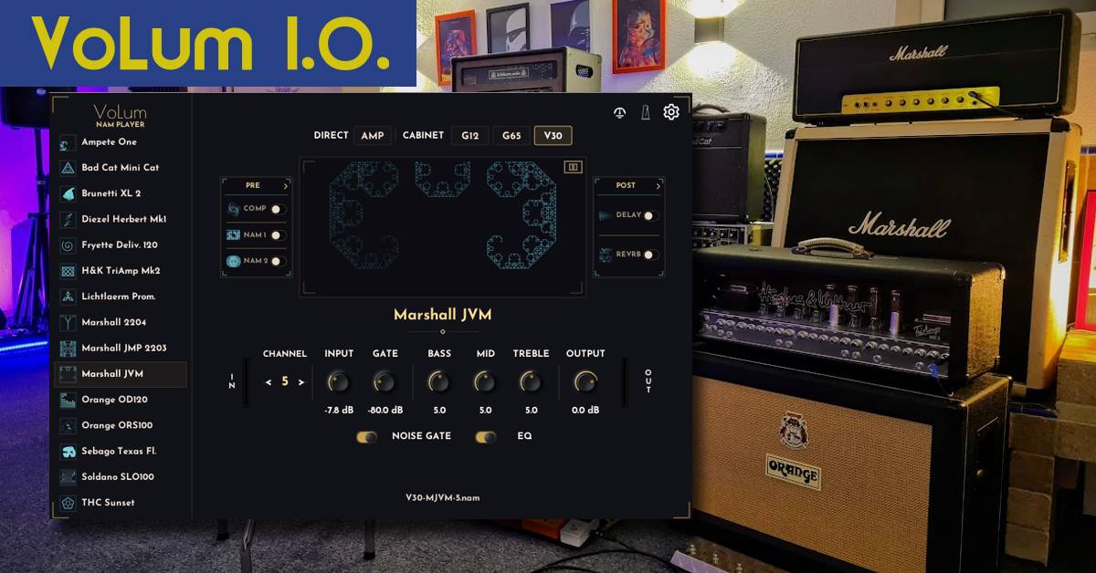
Task: Click the channel number 5
Action: 285,381
